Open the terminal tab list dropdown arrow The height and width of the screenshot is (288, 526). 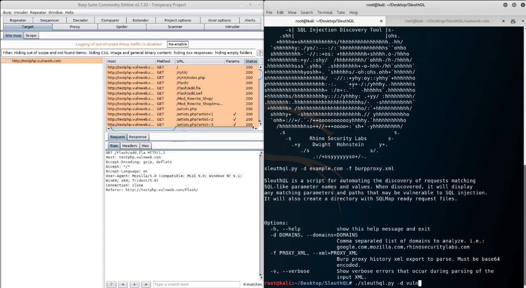[x=523, y=21]
